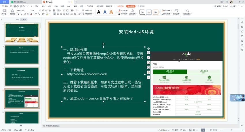Click the lightbulb icon in floating object toolbar
This screenshot has height=132, width=245.
click(148, 72)
